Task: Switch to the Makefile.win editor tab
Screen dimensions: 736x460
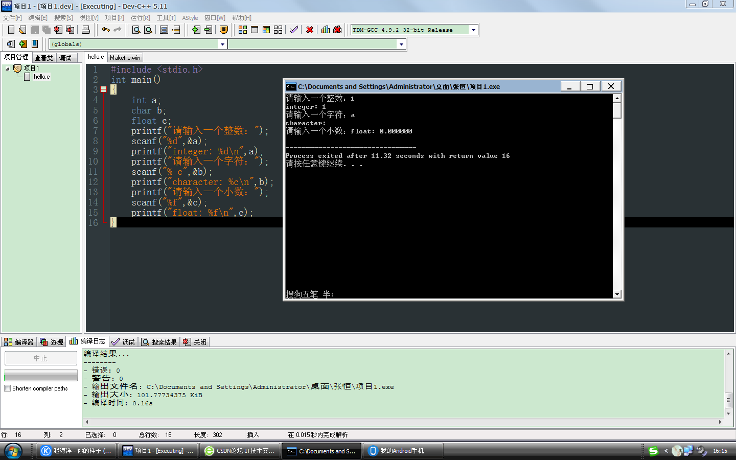Action: (x=125, y=58)
